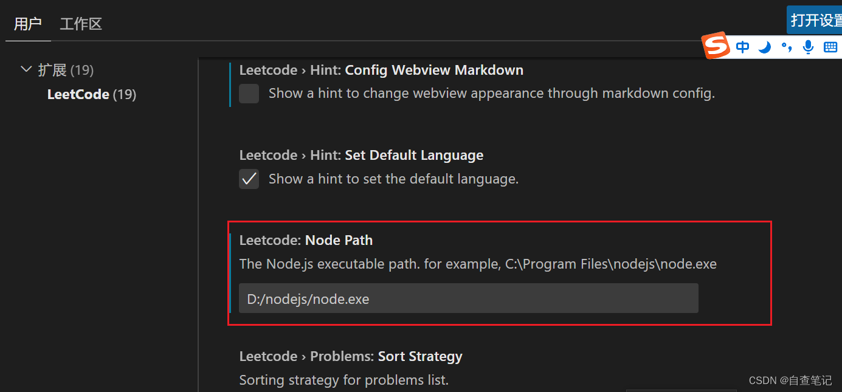Toggle Chinese/English mode 中 icon
The image size is (842, 392).
[x=742, y=47]
